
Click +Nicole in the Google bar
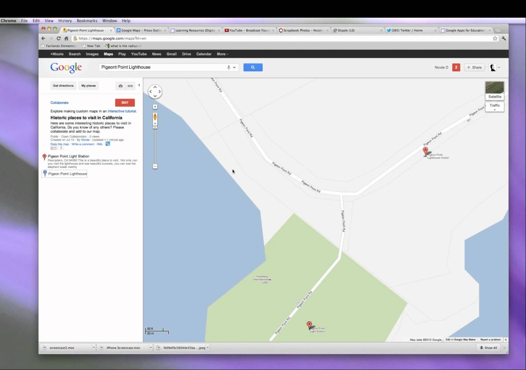(x=57, y=54)
